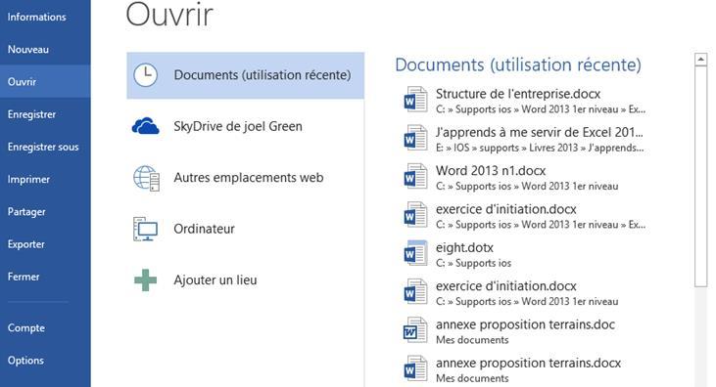This screenshot has width=716, height=387.
Task: Click the recent documents scrollbar thumb
Action: (701, 177)
